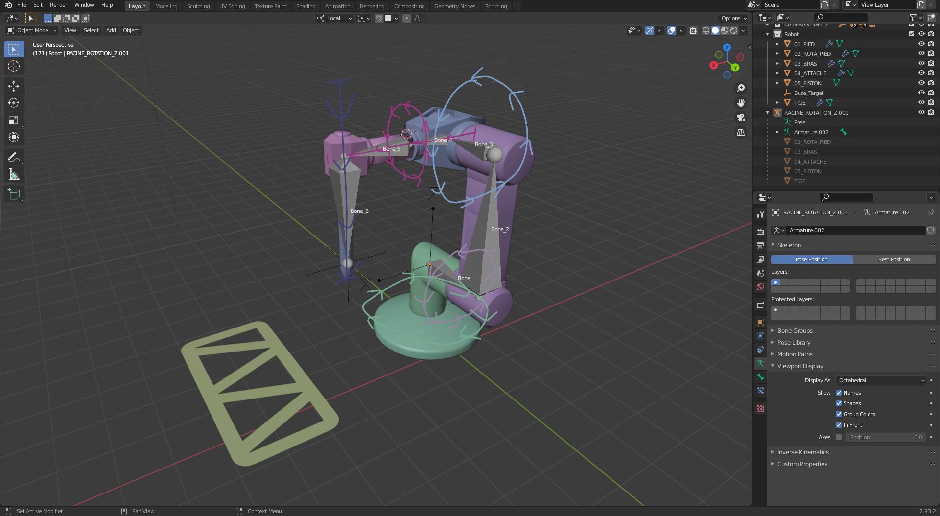Click the pan view hand icon
This screenshot has width=940, height=516.
[741, 102]
